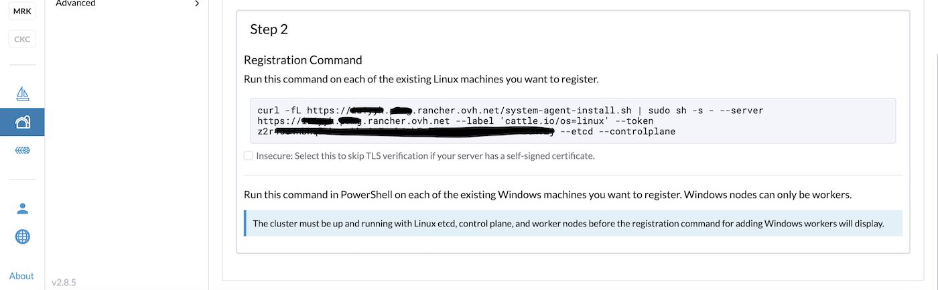Open the About link

[x=21, y=276]
